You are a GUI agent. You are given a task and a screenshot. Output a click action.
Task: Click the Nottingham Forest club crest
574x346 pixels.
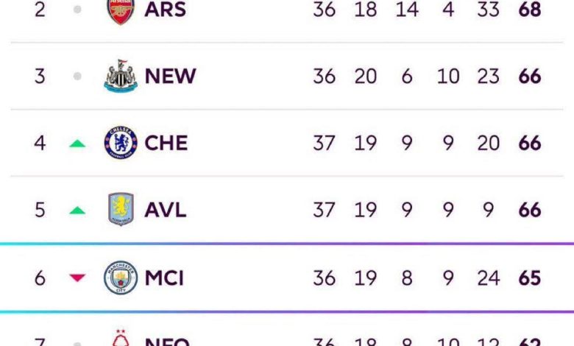(120, 340)
